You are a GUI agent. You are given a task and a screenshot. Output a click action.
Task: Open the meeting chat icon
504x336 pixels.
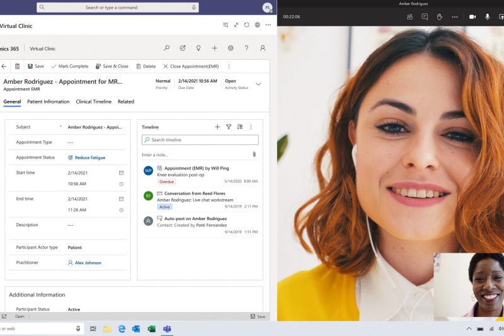tap(425, 17)
